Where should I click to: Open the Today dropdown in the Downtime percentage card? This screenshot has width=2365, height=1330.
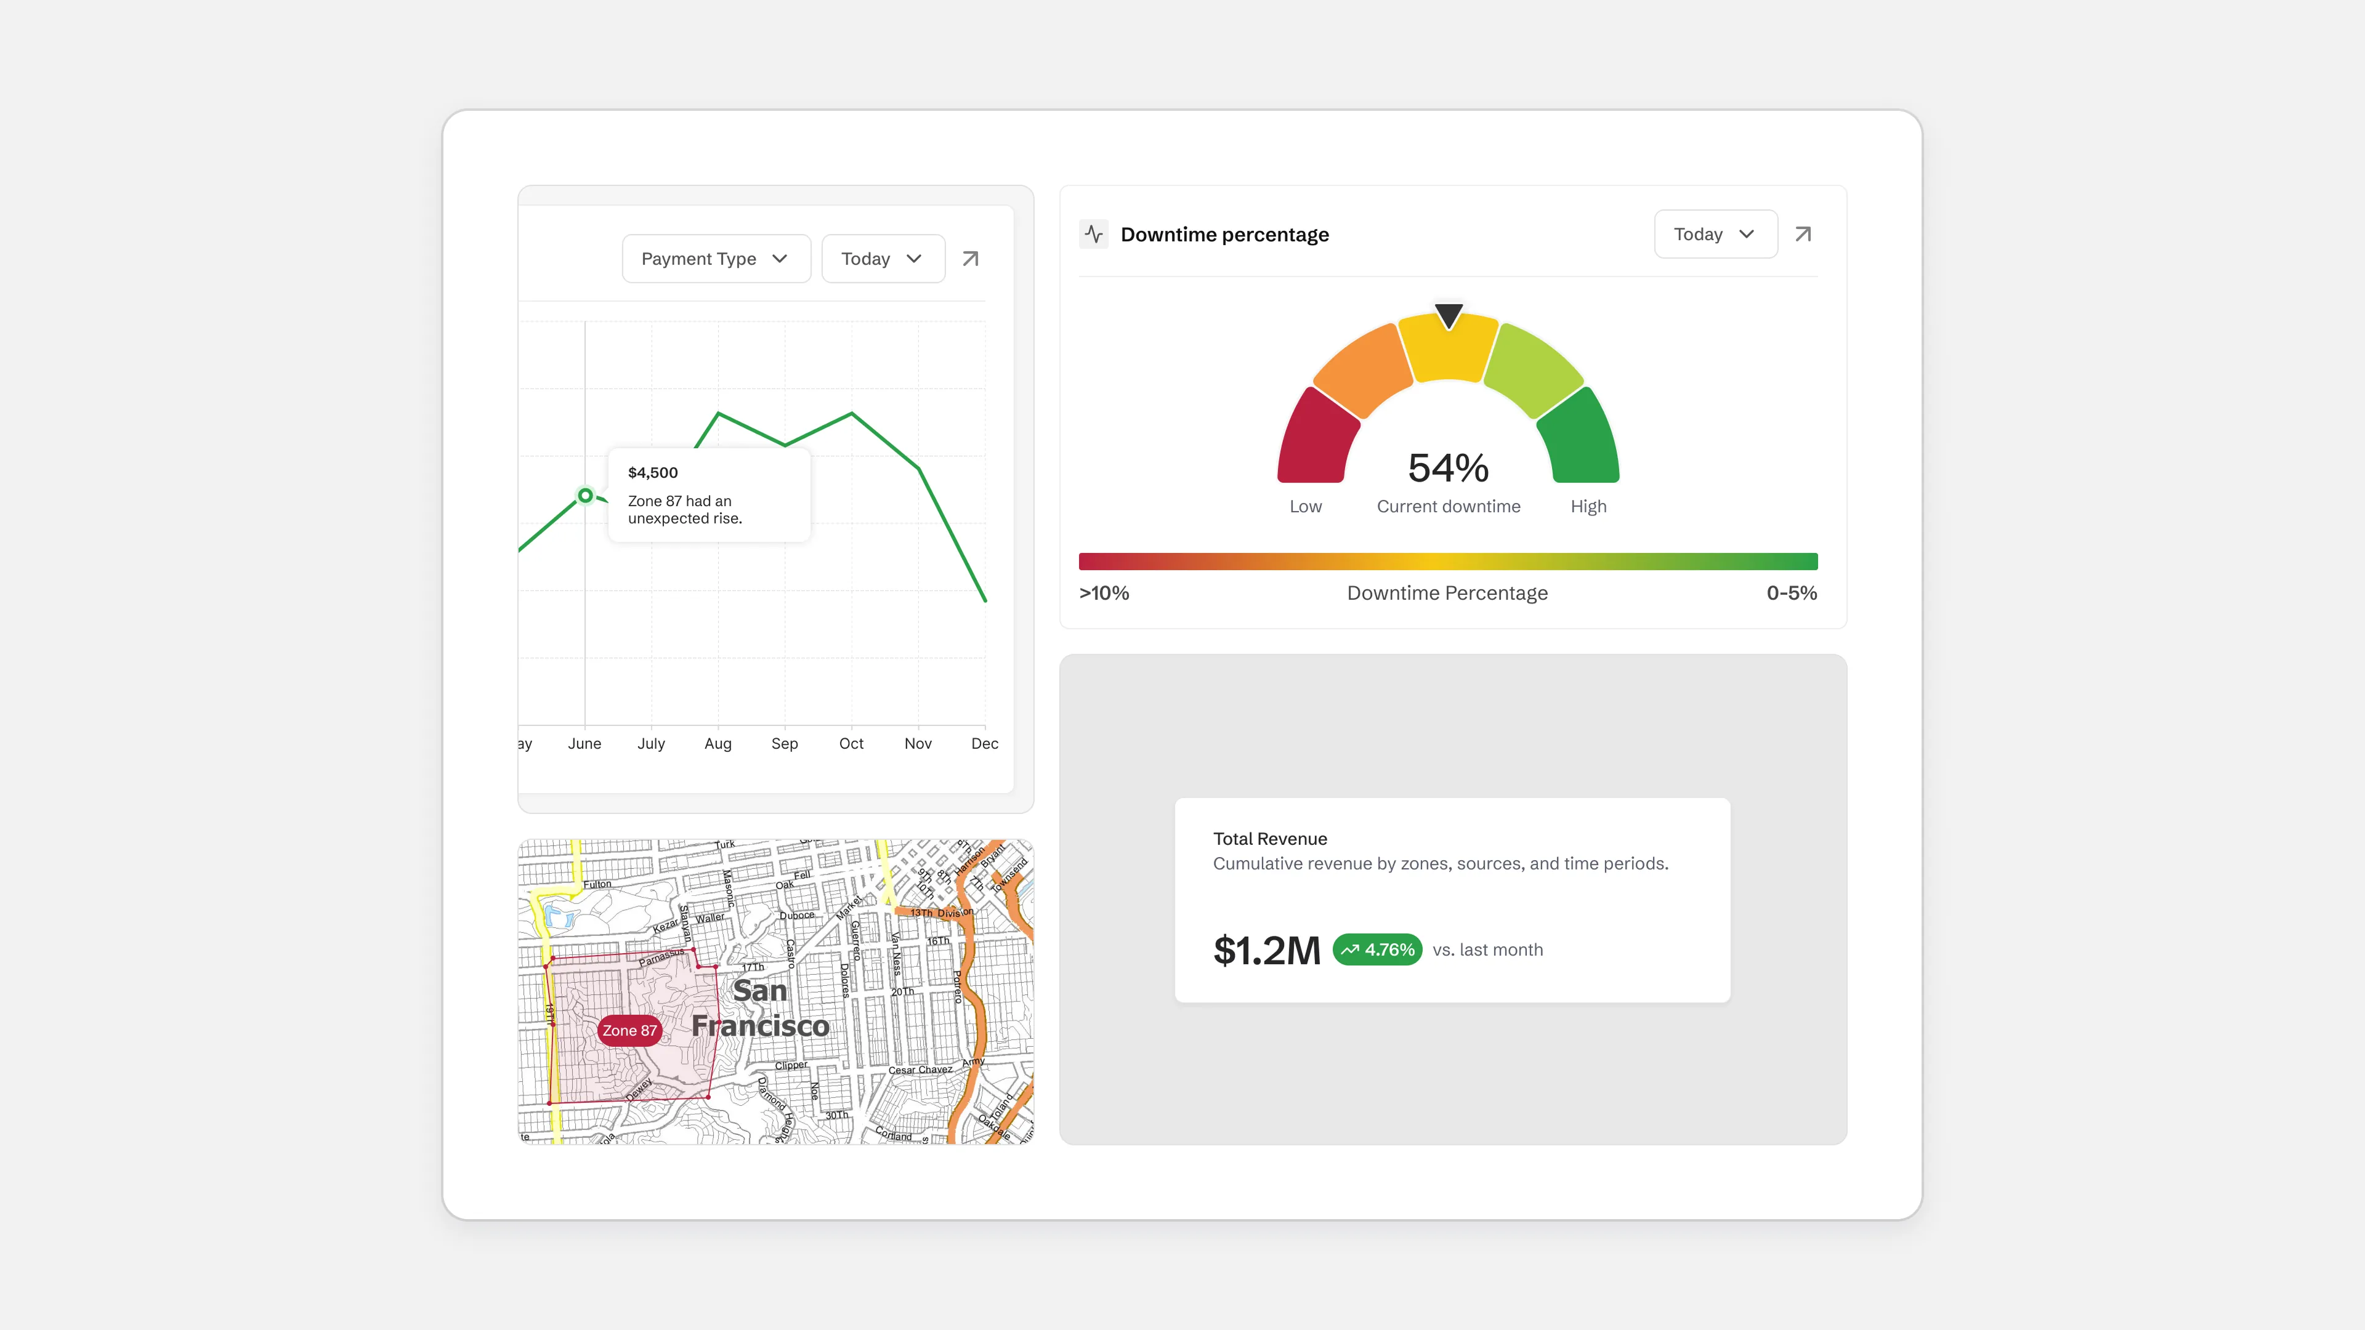(x=1716, y=234)
